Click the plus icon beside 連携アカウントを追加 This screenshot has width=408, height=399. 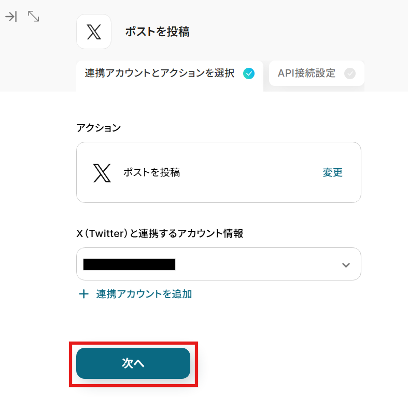tap(83, 294)
